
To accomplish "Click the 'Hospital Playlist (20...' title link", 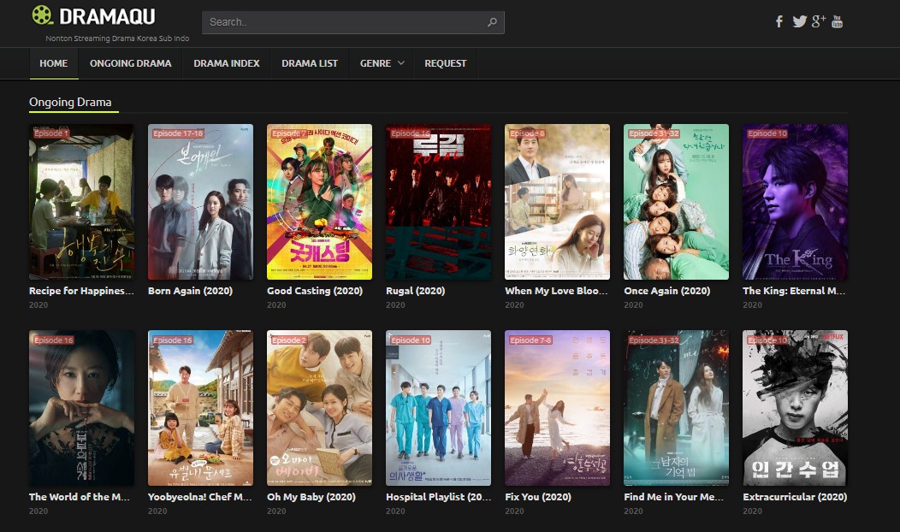I will click(x=439, y=497).
